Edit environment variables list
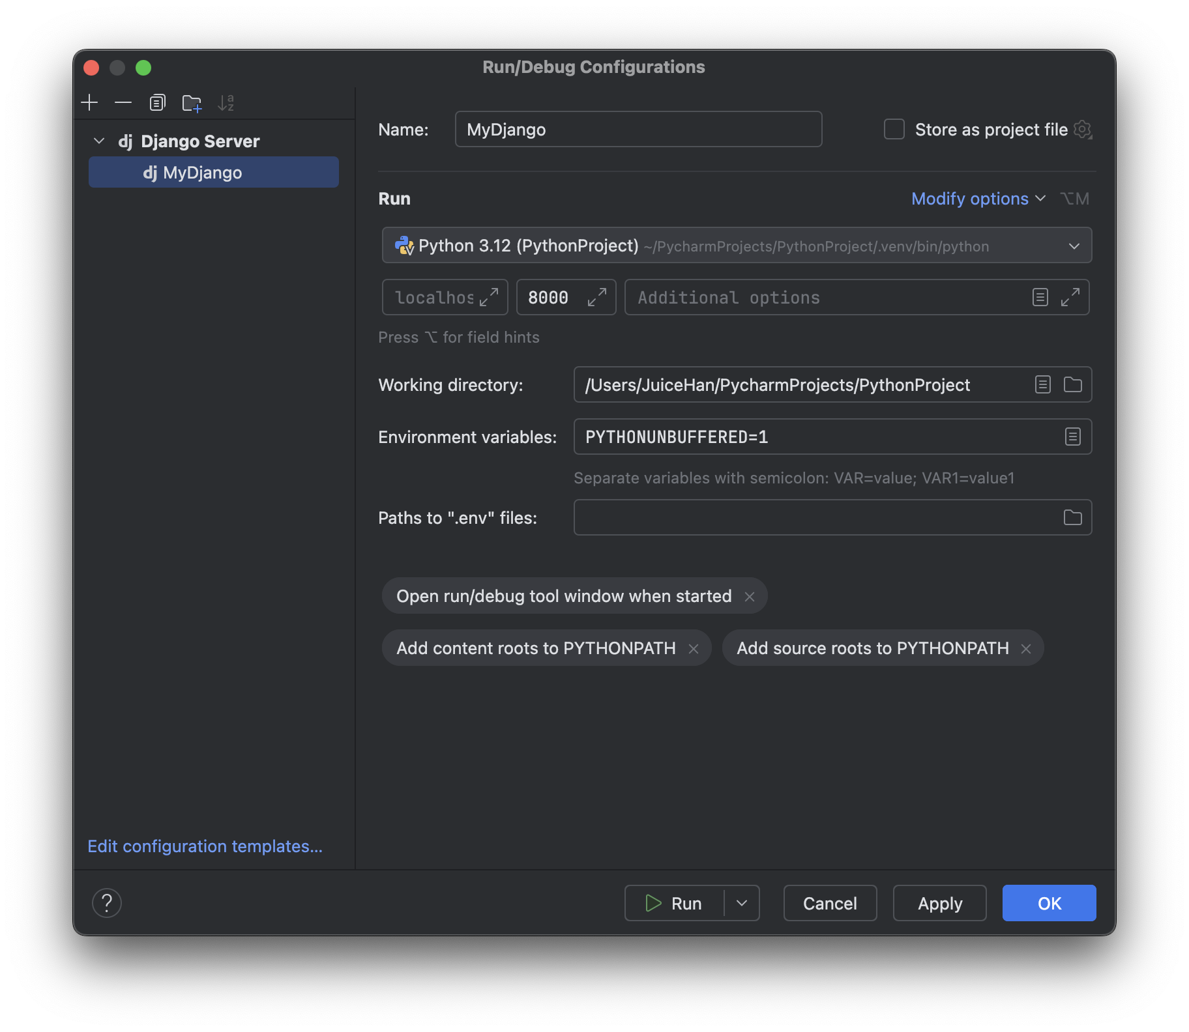The image size is (1189, 1032). tap(1073, 437)
